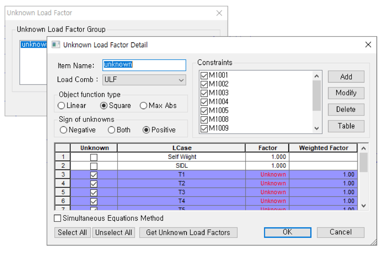Check Unknown box for Self Wiight row
Viewport: 381px width, 253px height.
click(94, 157)
